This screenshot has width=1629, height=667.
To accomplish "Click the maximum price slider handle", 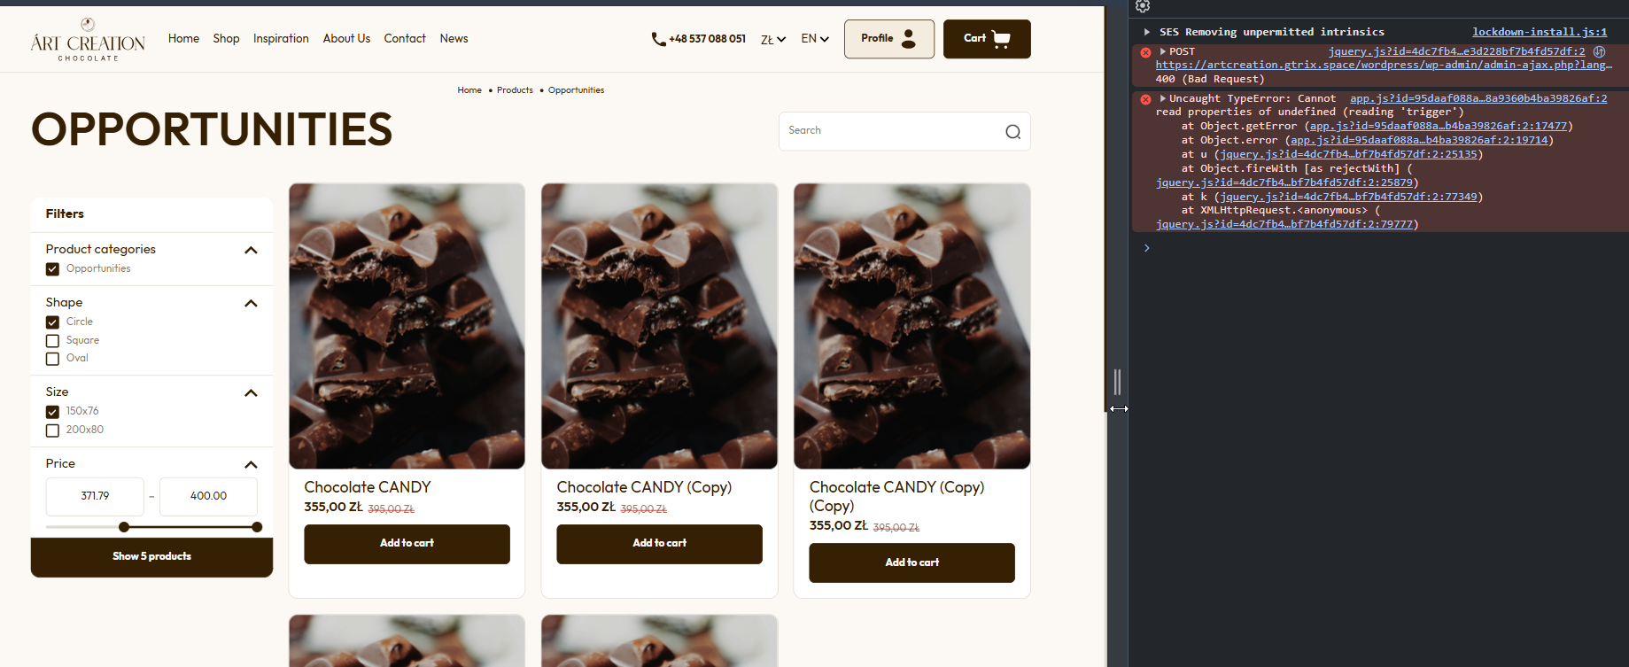I will tap(257, 527).
